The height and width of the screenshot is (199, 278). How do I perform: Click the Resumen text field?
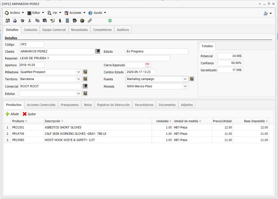94,58
